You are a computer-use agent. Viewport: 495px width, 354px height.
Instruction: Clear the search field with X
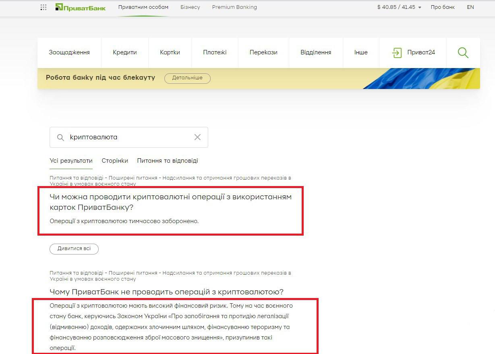click(x=197, y=137)
